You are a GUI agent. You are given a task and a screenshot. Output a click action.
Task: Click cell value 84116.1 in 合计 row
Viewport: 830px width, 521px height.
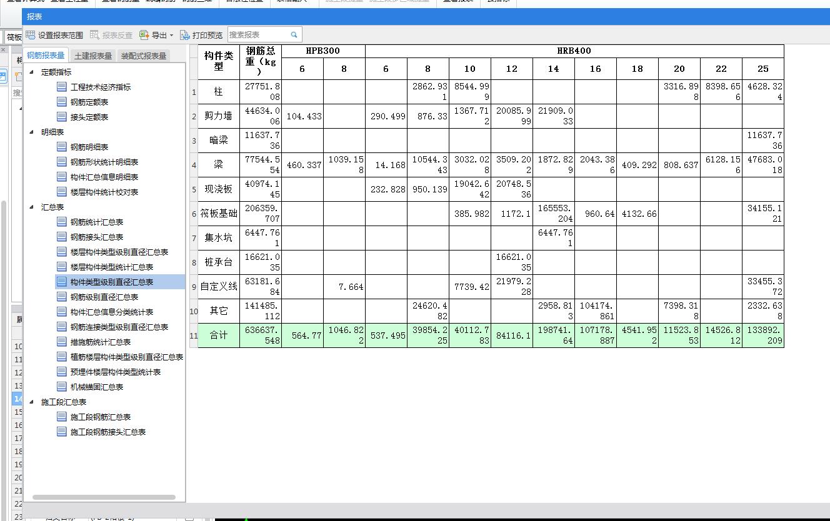click(x=512, y=335)
